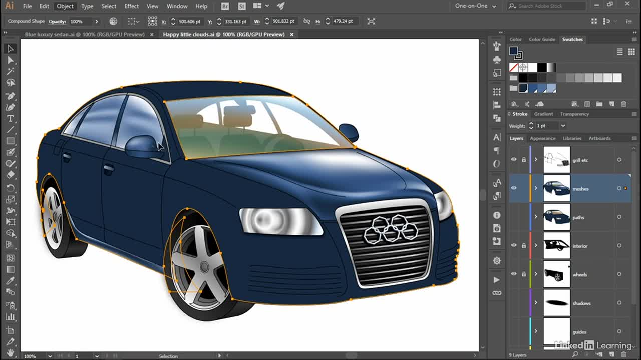Switch to the Gradient panel tab

point(543,114)
